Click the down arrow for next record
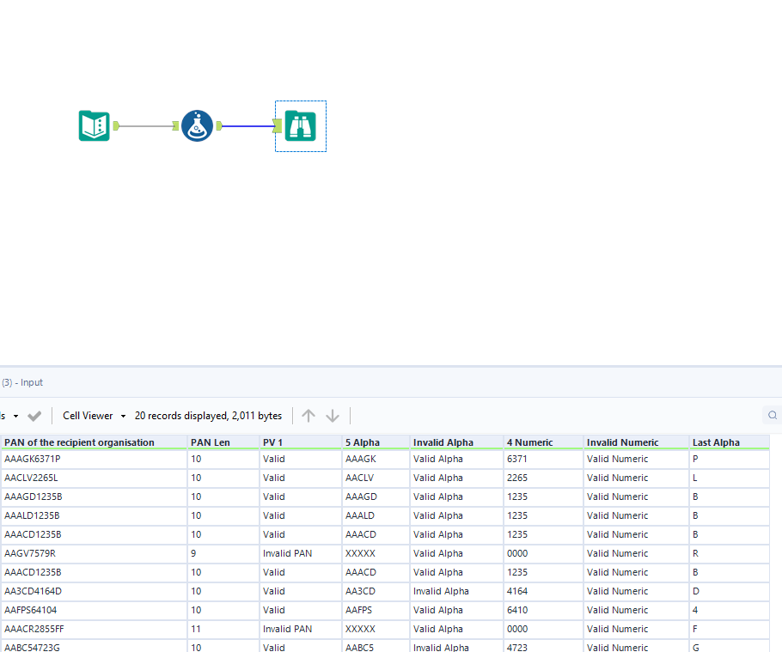This screenshot has width=782, height=652. [333, 416]
